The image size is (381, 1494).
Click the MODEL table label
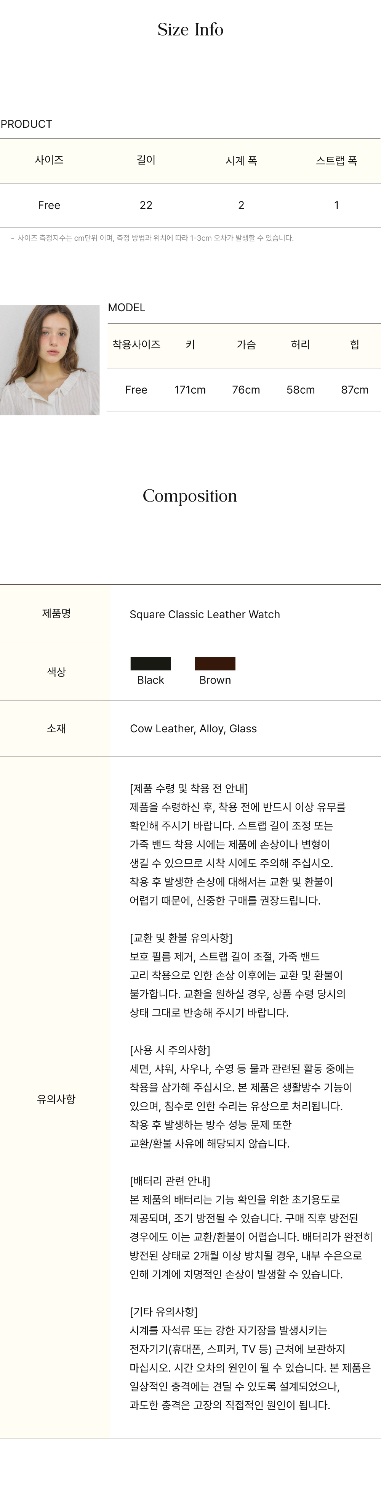click(x=126, y=307)
